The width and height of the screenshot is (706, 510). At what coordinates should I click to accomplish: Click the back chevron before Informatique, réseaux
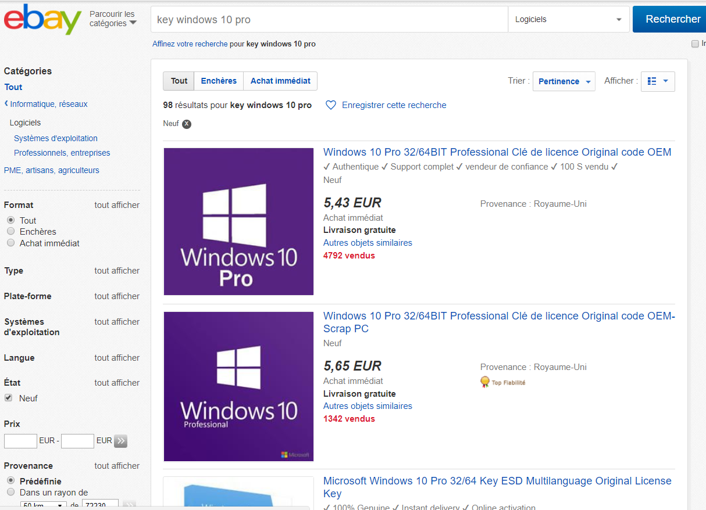pyautogui.click(x=6, y=104)
